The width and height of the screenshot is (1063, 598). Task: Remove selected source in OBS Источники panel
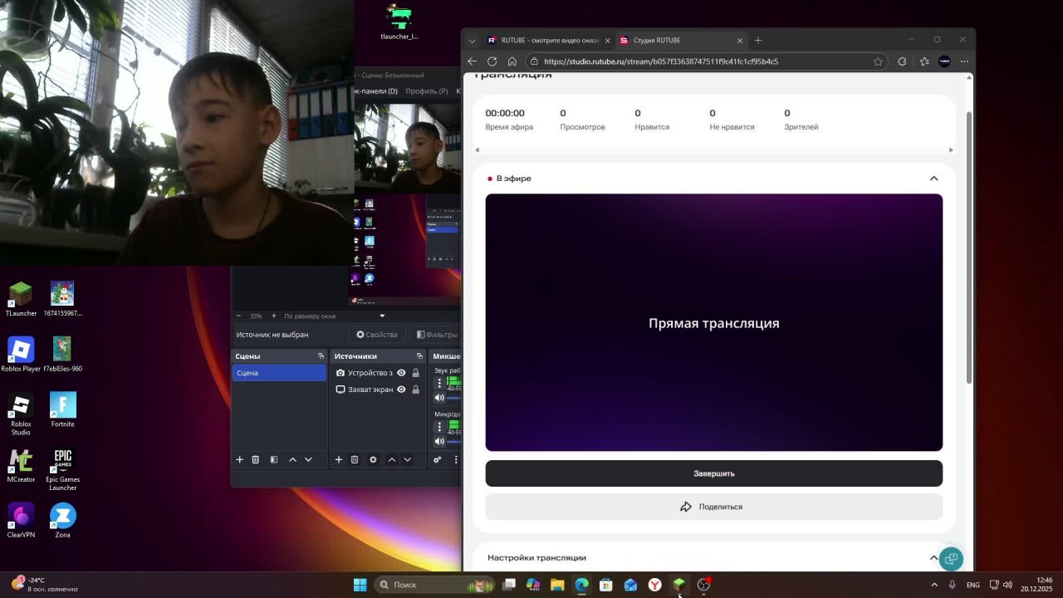click(x=355, y=459)
